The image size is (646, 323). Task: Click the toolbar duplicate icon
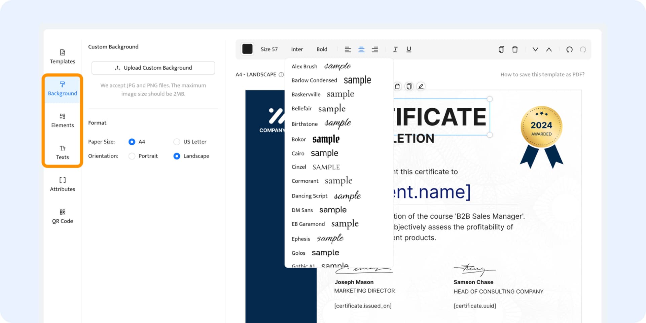tap(501, 49)
